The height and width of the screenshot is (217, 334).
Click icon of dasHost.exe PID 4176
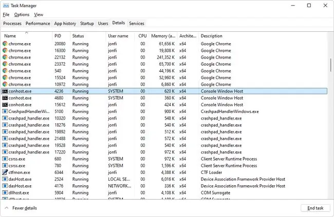pos(5,186)
